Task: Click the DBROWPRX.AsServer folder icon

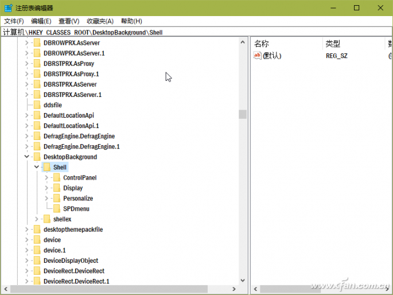Action: 37,43
